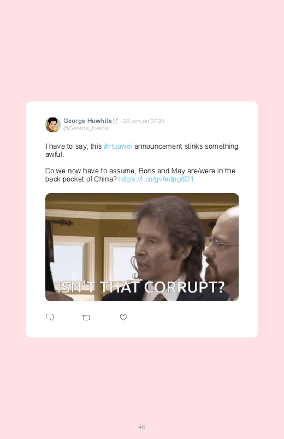Click the reply speech bubble icon
The image size is (284, 439).
(50, 317)
